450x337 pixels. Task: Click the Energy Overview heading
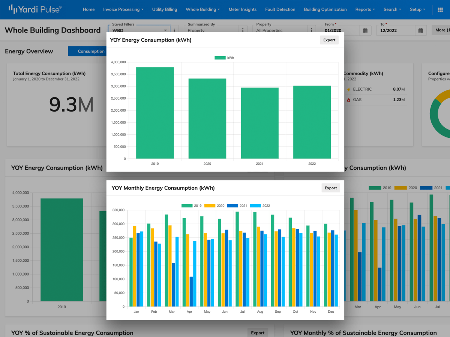tap(29, 51)
